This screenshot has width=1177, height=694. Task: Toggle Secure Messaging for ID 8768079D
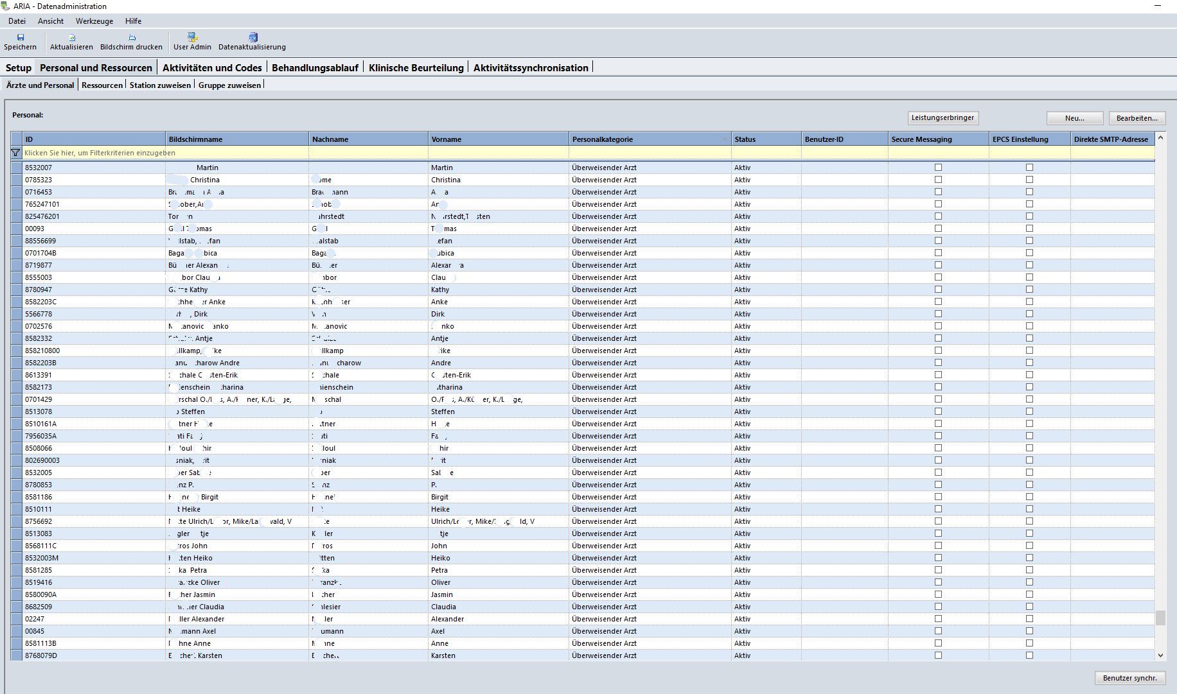(x=938, y=655)
